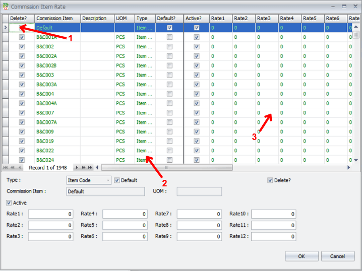The height and width of the screenshot is (271, 362).
Task: Toggle the Active checkbox below Commission Item
Action: coord(9,203)
